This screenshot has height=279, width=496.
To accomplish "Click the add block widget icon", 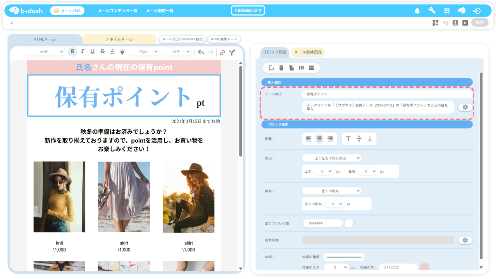I will (x=436, y=23).
